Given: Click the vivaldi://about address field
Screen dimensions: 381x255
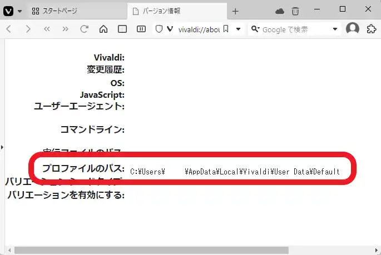Looking at the screenshot, I should coord(199,29).
